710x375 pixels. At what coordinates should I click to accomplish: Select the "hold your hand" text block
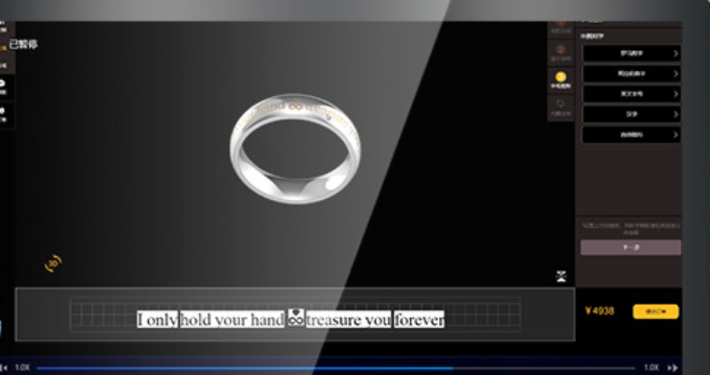pyautogui.click(x=233, y=319)
